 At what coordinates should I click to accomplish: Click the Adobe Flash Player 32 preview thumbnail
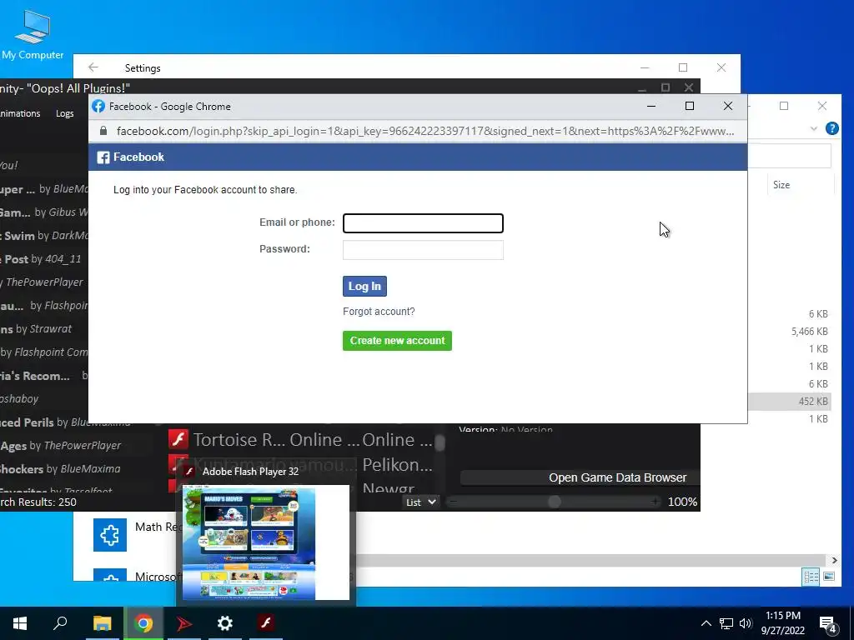click(x=266, y=542)
